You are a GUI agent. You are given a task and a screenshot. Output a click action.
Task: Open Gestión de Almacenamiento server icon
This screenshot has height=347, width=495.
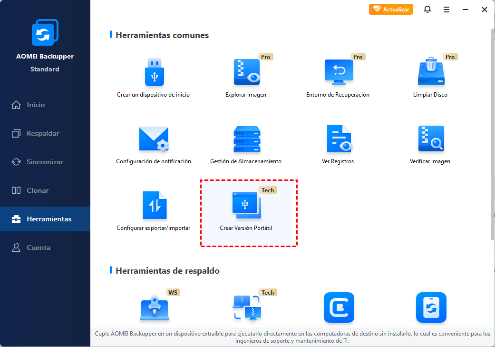(247, 139)
